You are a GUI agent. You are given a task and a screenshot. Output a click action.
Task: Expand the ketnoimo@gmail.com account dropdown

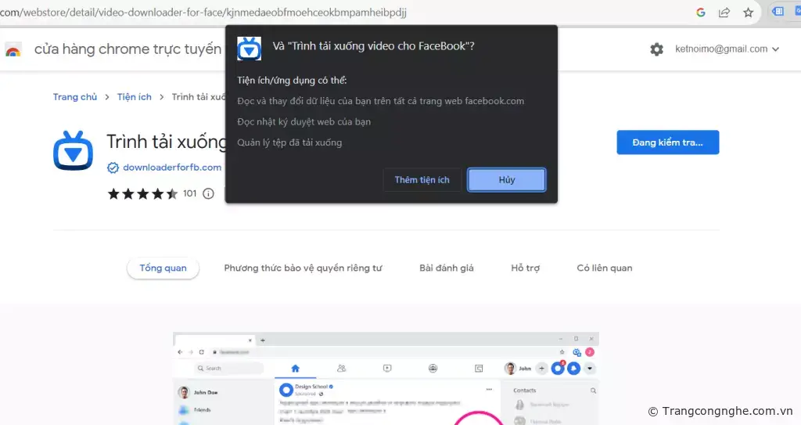727,49
